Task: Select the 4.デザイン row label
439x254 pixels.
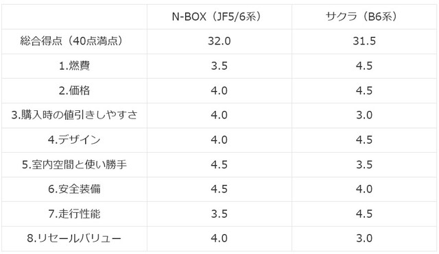Action: click(x=74, y=140)
